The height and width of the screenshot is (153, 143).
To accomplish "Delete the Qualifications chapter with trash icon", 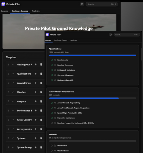I will pos(41,74).
